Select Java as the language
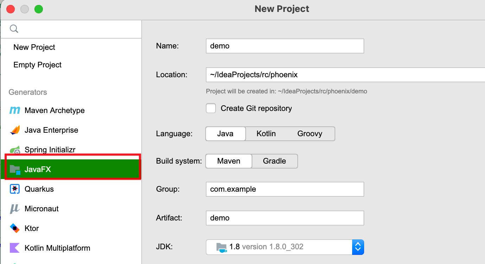 [226, 134]
